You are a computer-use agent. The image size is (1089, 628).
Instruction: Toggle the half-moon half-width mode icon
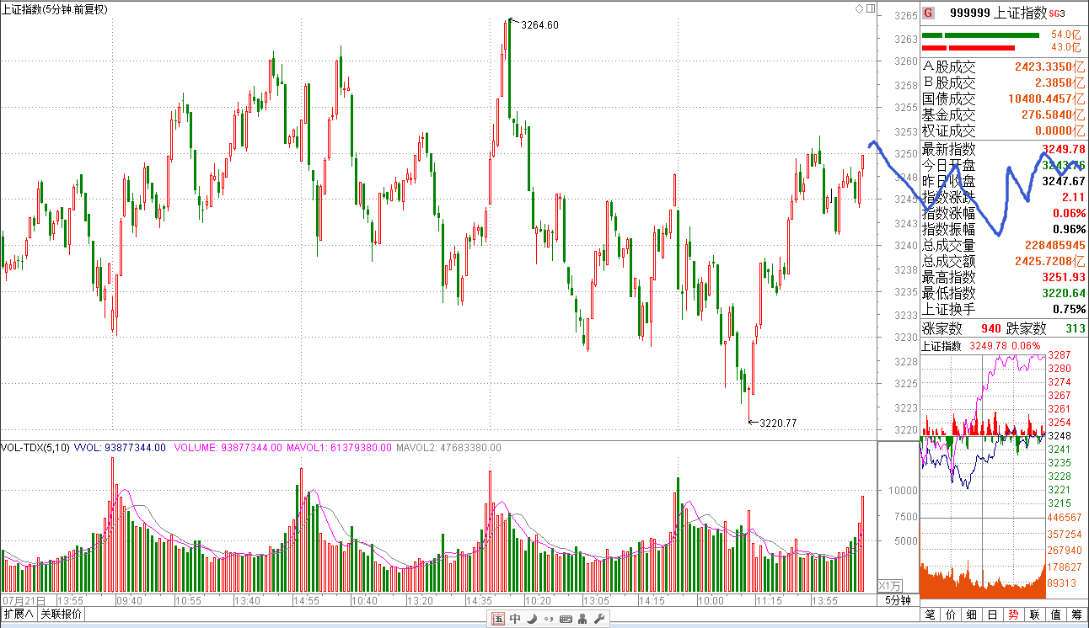532,620
